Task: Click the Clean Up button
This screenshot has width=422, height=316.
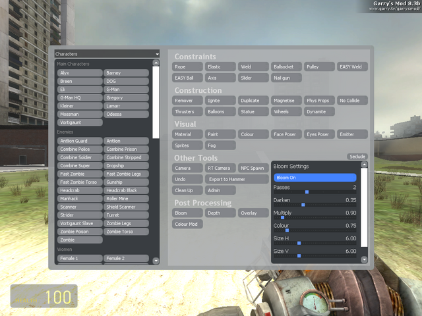Action: pos(187,190)
